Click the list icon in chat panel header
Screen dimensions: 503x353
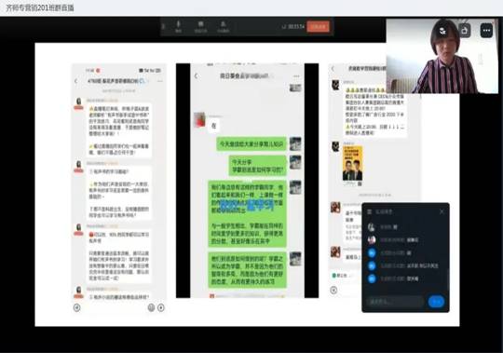point(369,211)
